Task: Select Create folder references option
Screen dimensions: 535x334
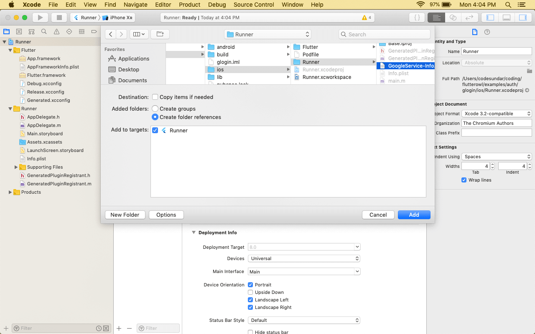Action: click(155, 117)
